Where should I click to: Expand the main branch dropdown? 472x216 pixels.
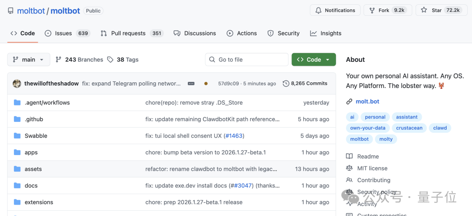tap(28, 59)
